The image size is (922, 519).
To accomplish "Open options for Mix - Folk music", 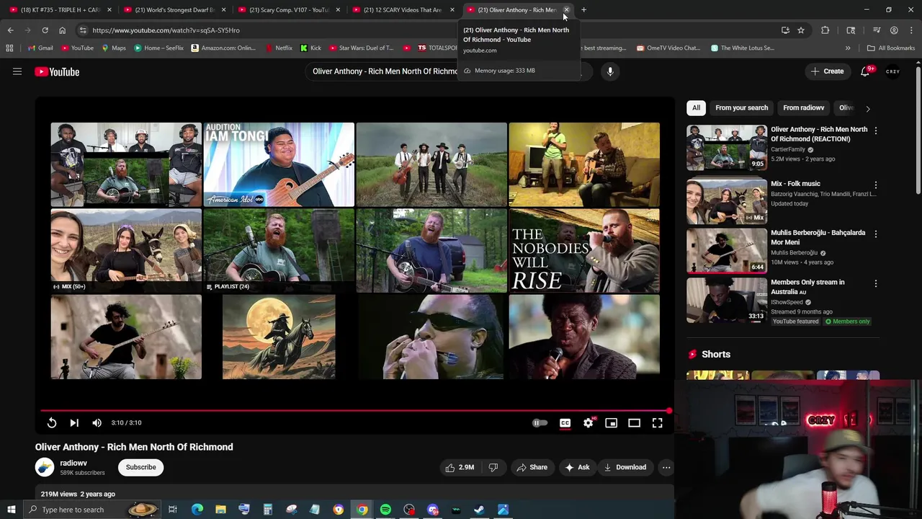I will pos(876,185).
